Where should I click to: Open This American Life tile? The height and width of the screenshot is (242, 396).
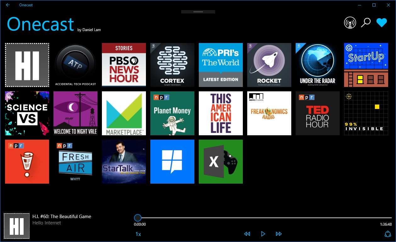[x=221, y=113]
